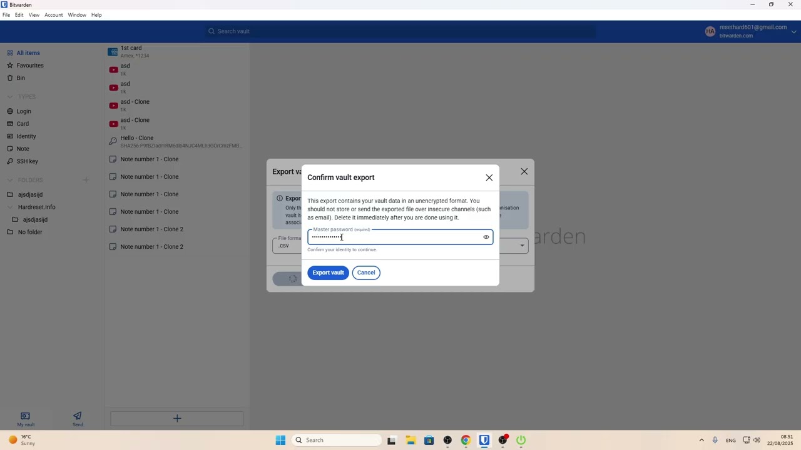Add a new folder plus icon
Image resolution: width=801 pixels, height=450 pixels.
[x=86, y=180]
